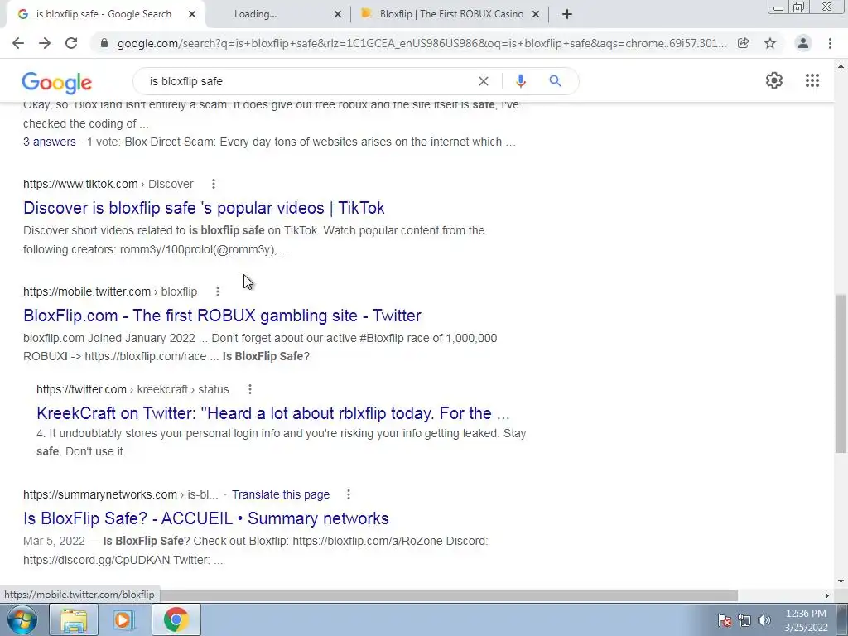848x636 pixels.
Task: Click the horizontal scrollbar right arrow
Action: [x=826, y=595]
